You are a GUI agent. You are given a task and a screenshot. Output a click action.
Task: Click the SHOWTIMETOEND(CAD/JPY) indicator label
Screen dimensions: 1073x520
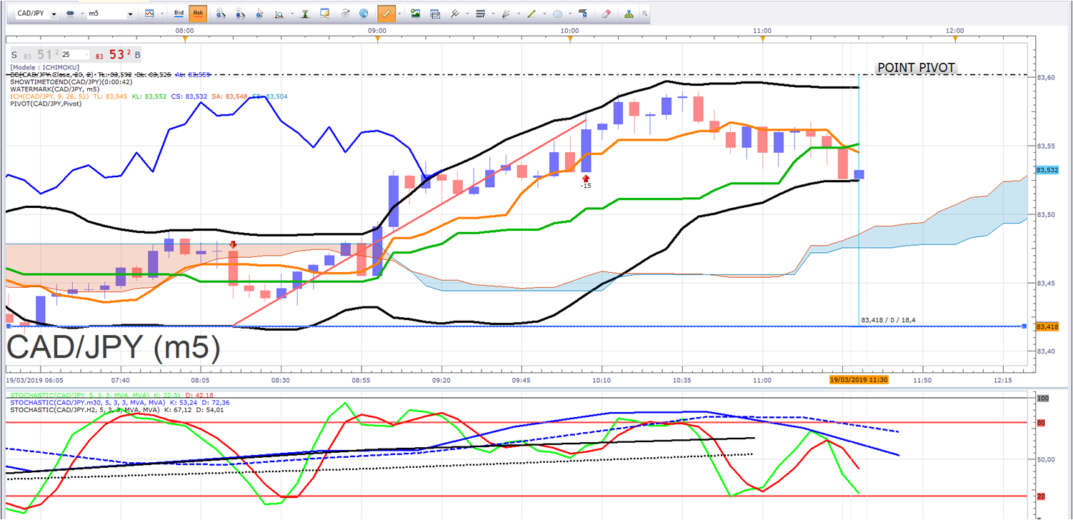[x=71, y=81]
